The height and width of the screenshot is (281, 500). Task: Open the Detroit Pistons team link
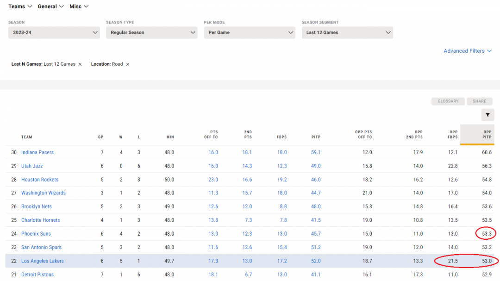37,275
